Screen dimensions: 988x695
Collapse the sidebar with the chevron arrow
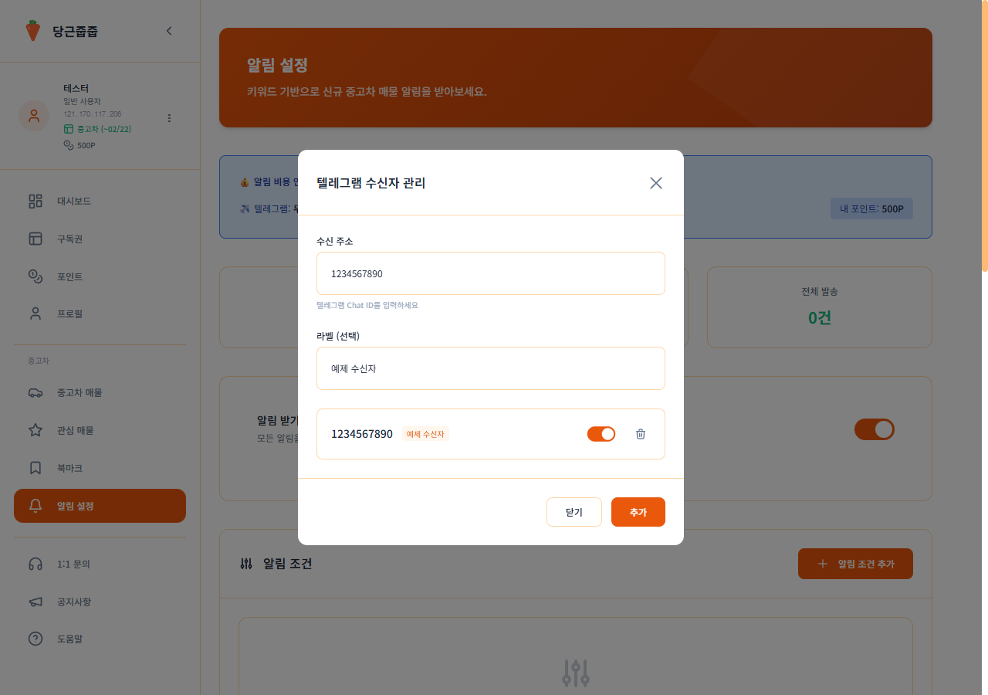pyautogui.click(x=169, y=31)
